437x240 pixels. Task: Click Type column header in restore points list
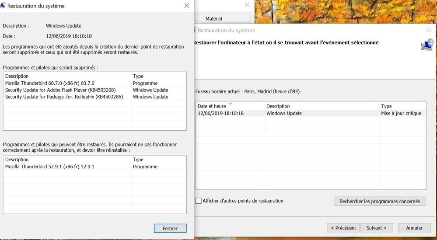click(402, 106)
